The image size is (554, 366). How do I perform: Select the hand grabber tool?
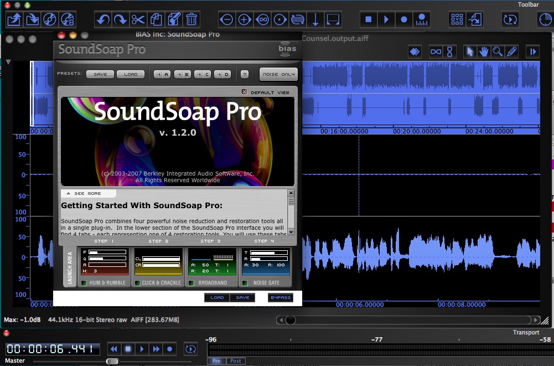coord(484,51)
